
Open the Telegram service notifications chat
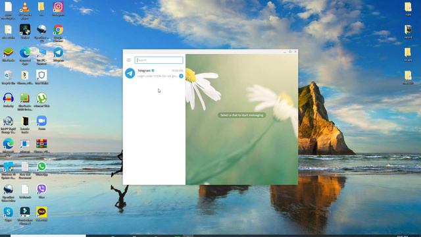pos(154,73)
